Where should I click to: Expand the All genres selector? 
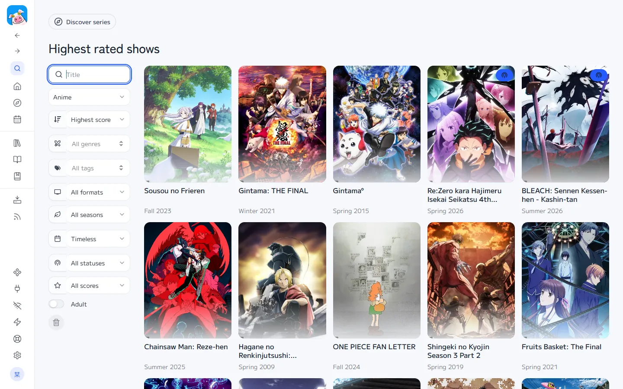point(98,144)
